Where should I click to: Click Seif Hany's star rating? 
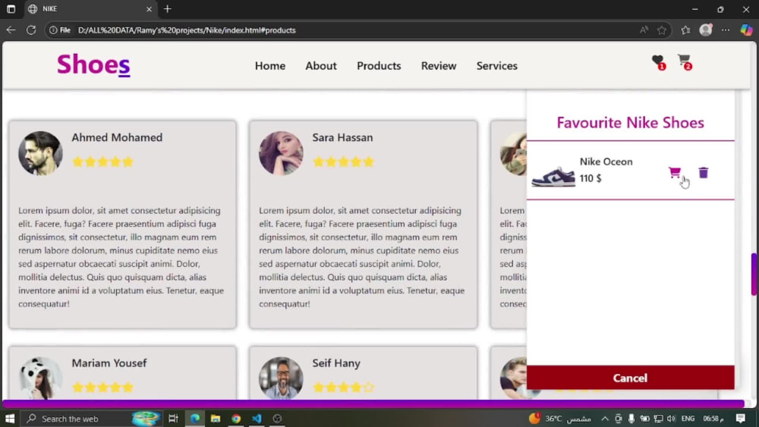coord(343,387)
